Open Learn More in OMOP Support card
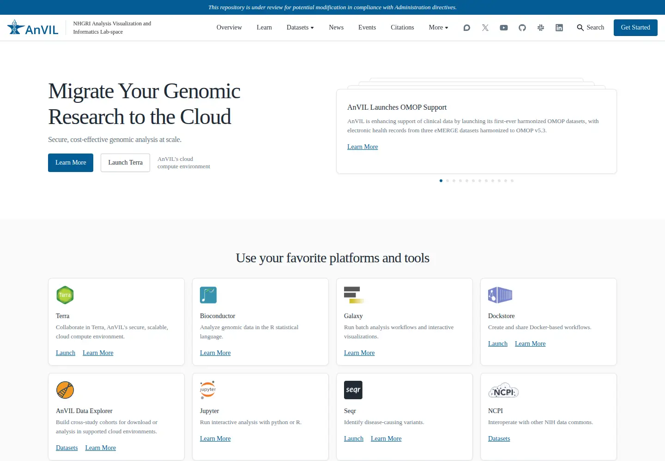Viewport: 665px width, 461px height. (363, 147)
